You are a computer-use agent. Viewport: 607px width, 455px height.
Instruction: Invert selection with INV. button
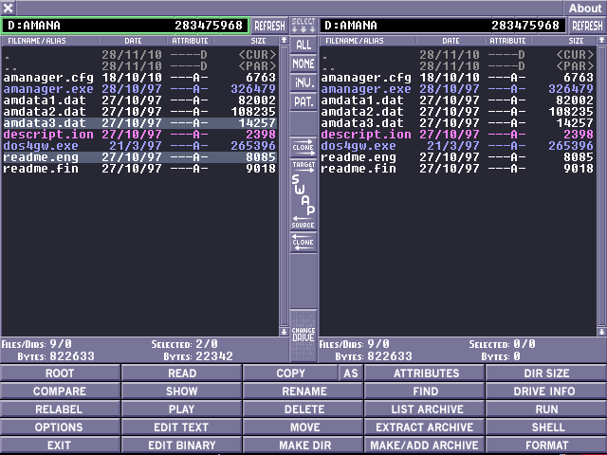[x=303, y=82]
